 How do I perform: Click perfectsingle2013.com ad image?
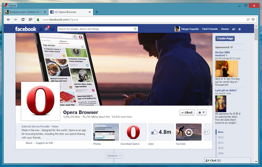[x=226, y=69]
